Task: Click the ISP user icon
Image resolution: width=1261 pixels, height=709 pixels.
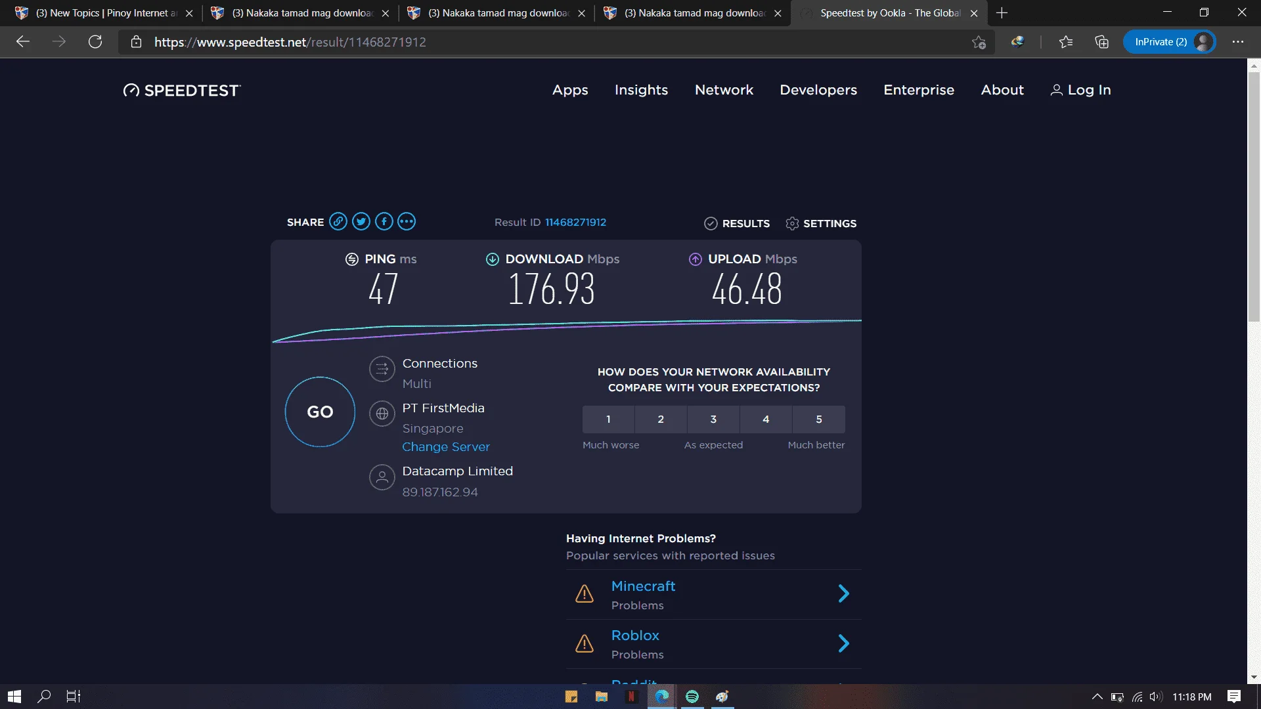Action: tap(382, 477)
